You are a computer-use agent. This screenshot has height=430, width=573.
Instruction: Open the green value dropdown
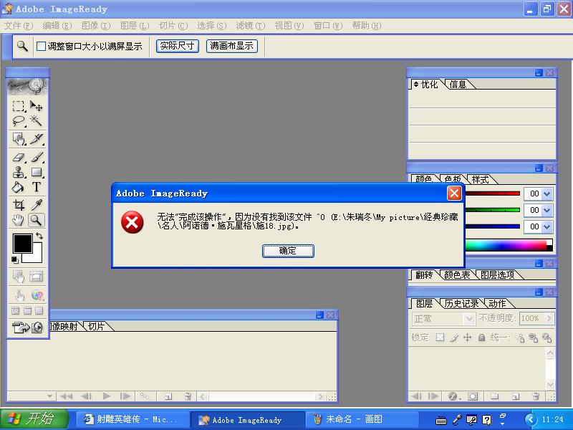pyautogui.click(x=546, y=210)
